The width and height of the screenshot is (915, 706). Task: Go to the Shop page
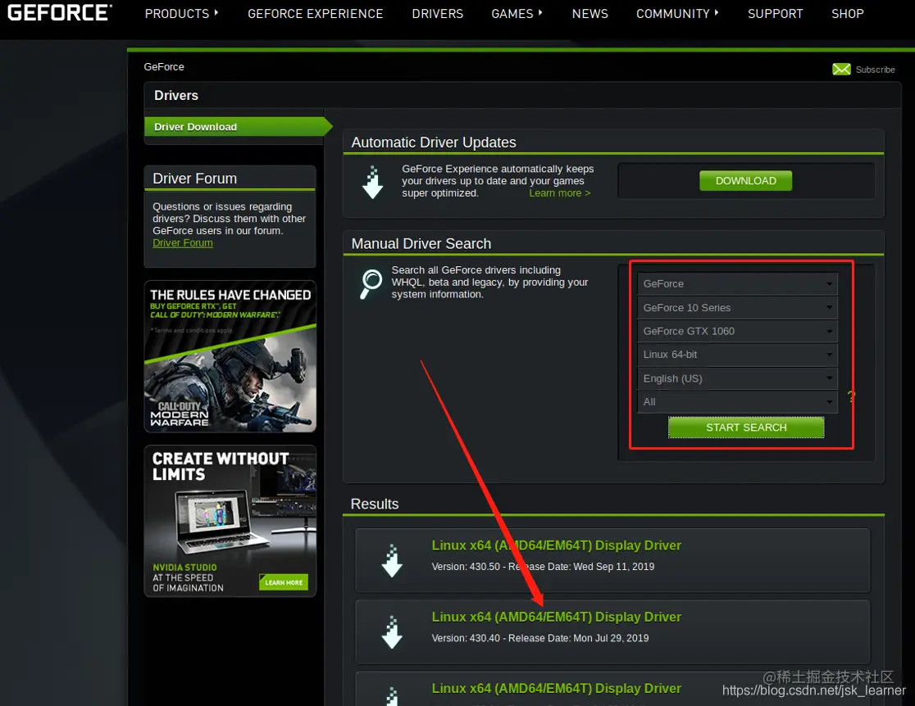(x=847, y=13)
